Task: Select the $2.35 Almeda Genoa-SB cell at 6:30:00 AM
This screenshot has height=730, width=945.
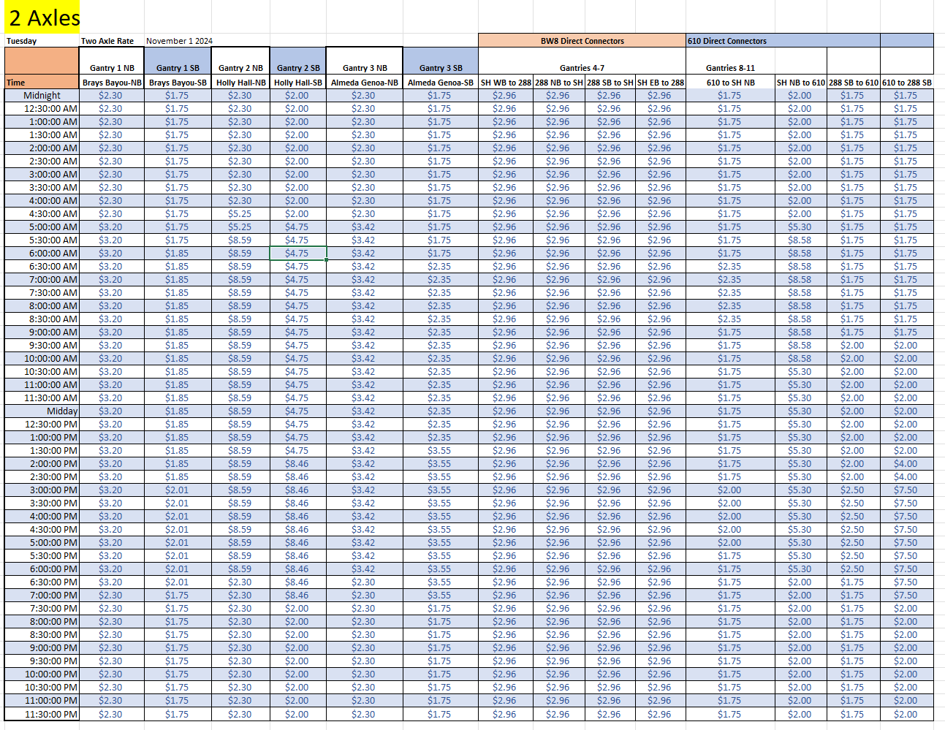Action: click(441, 266)
